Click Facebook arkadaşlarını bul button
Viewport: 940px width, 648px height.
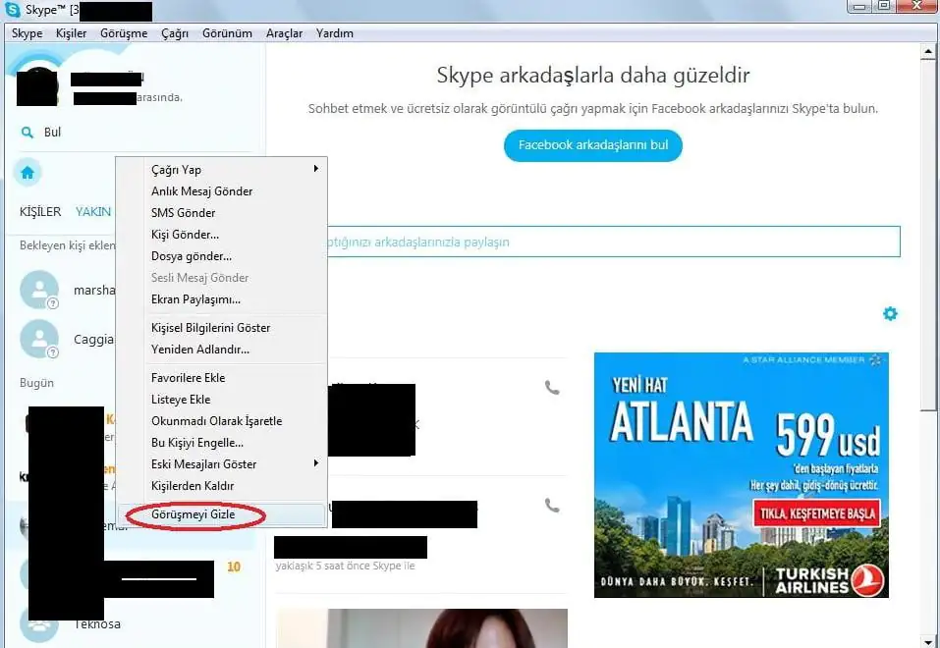coord(593,145)
